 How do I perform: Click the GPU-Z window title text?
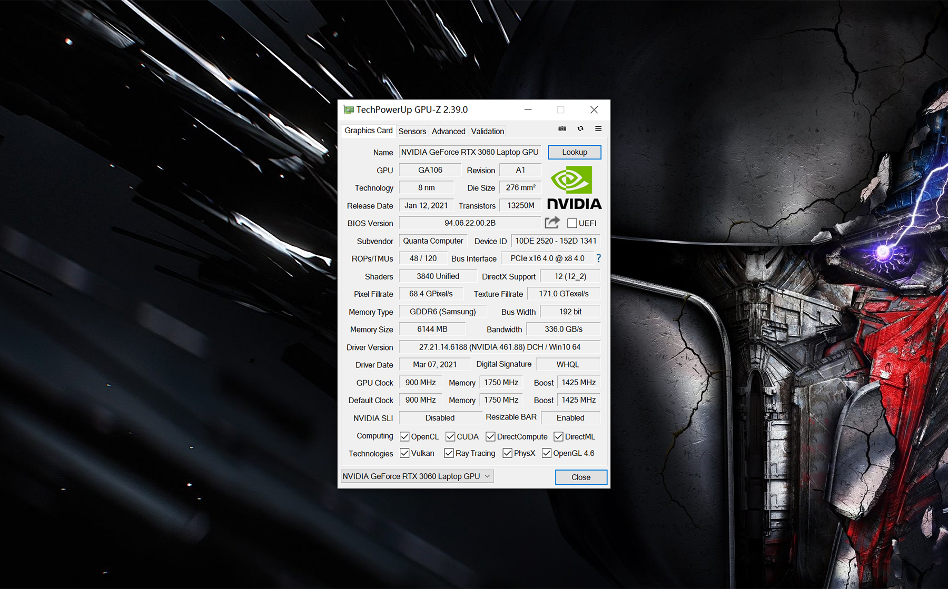(412, 109)
